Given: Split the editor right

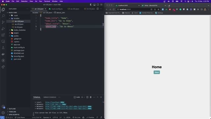Looking at the screenshot, I should pos(98,9).
